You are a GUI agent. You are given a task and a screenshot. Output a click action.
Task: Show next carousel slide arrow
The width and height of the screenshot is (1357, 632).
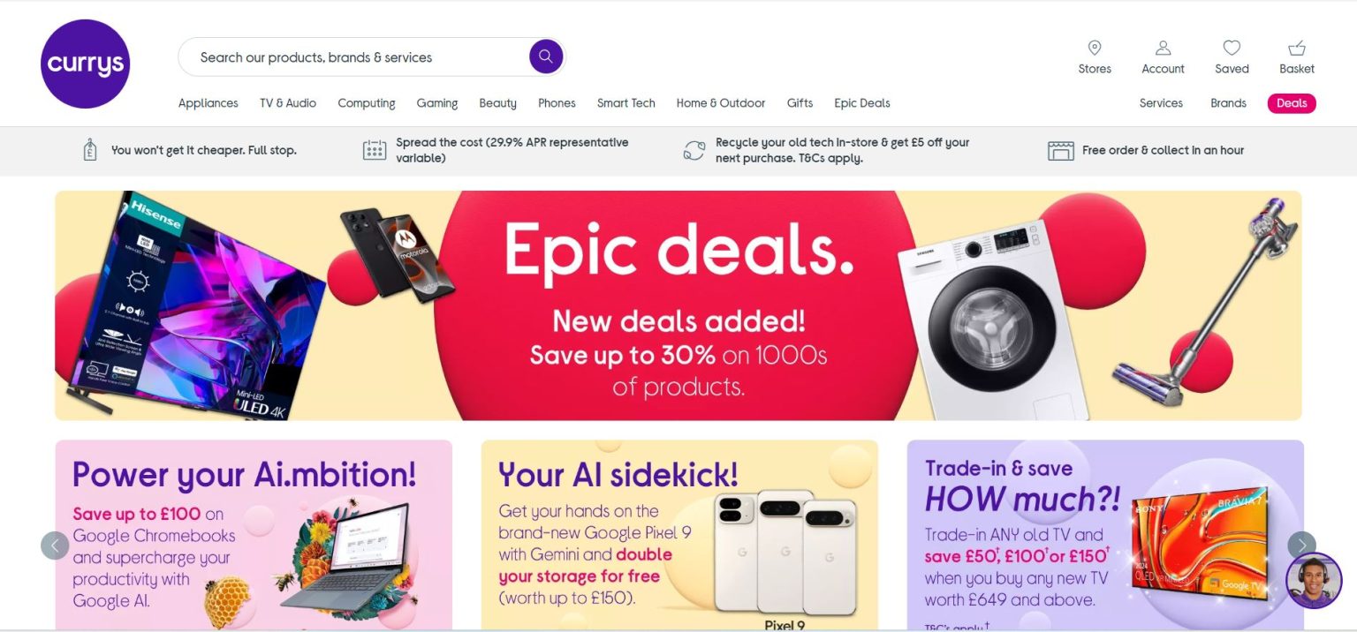pyautogui.click(x=1301, y=545)
